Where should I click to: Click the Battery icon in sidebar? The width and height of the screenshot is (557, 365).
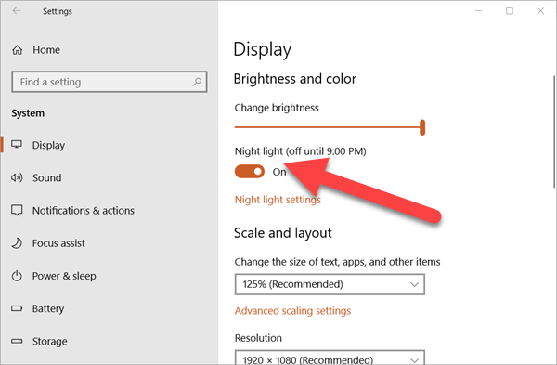[17, 308]
